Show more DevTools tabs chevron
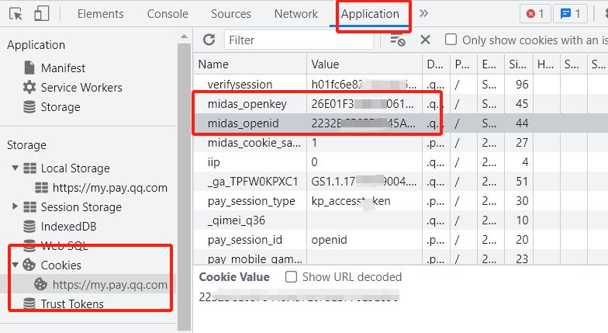 (x=423, y=13)
